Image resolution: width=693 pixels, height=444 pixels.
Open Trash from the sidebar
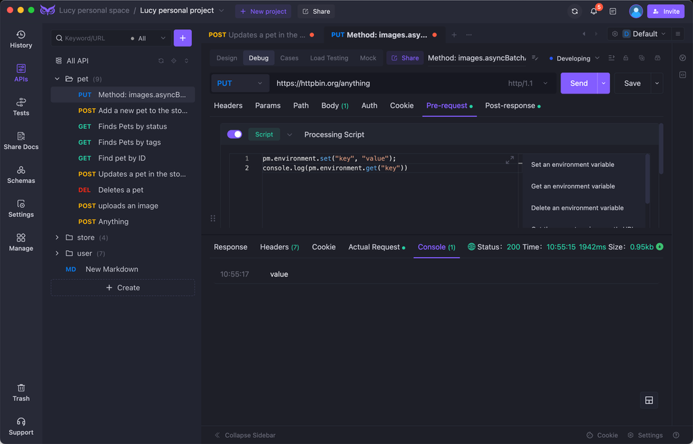pos(21,392)
